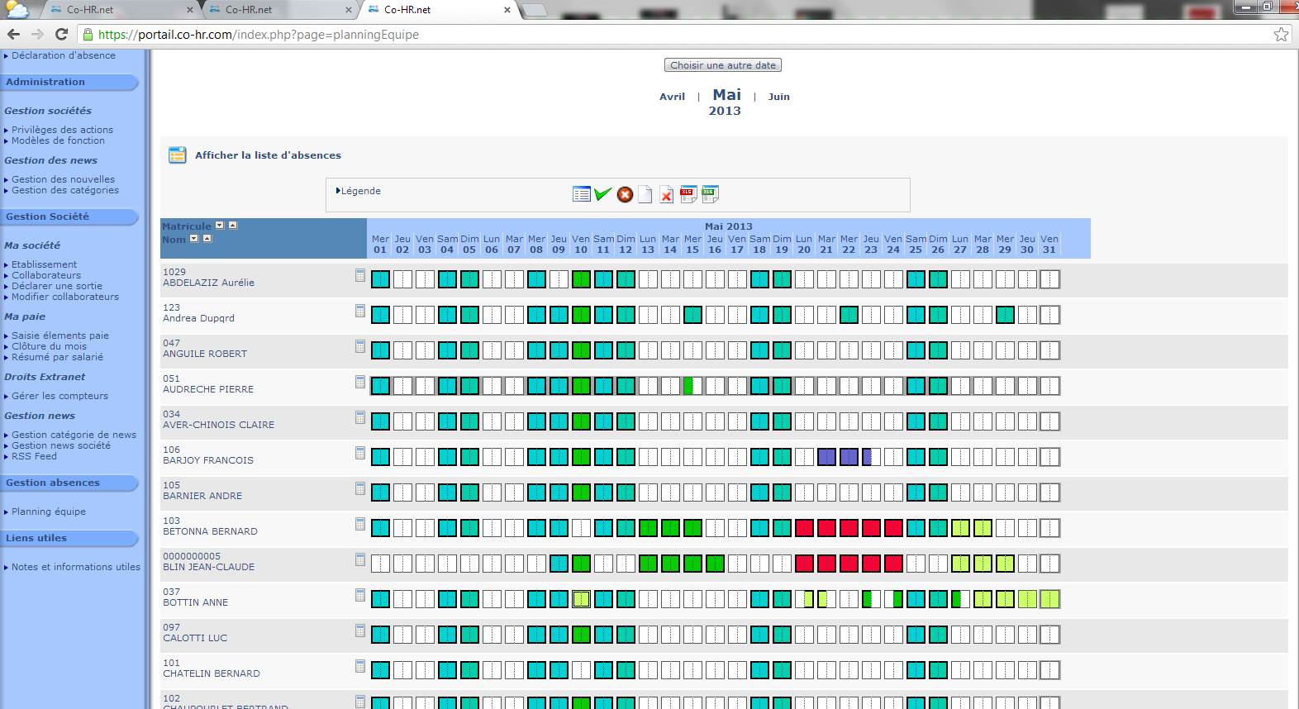Bookmark the page using the star icon

click(x=1281, y=35)
